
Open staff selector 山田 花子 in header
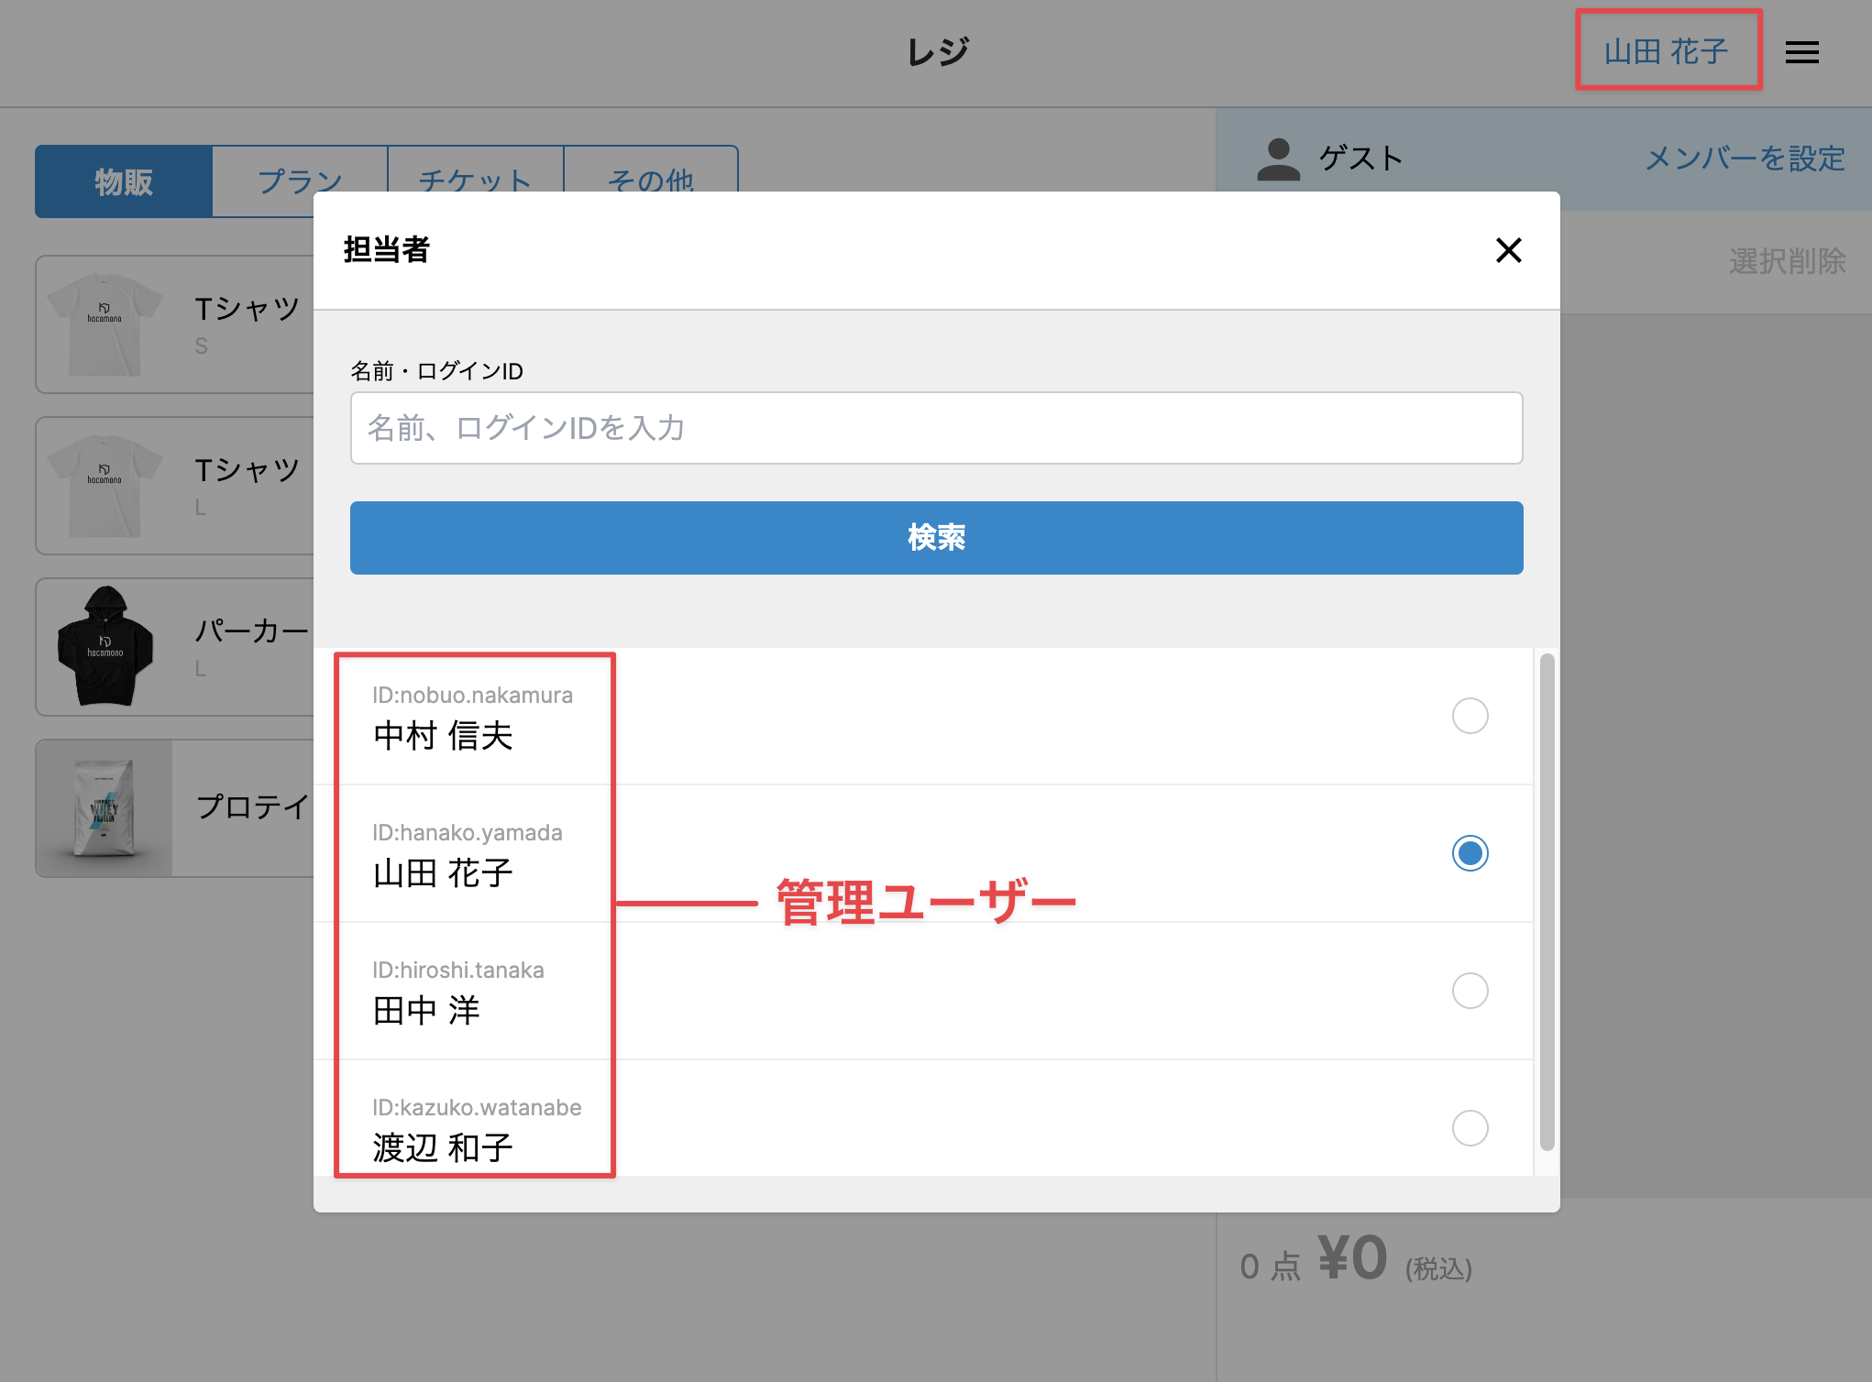[1667, 51]
